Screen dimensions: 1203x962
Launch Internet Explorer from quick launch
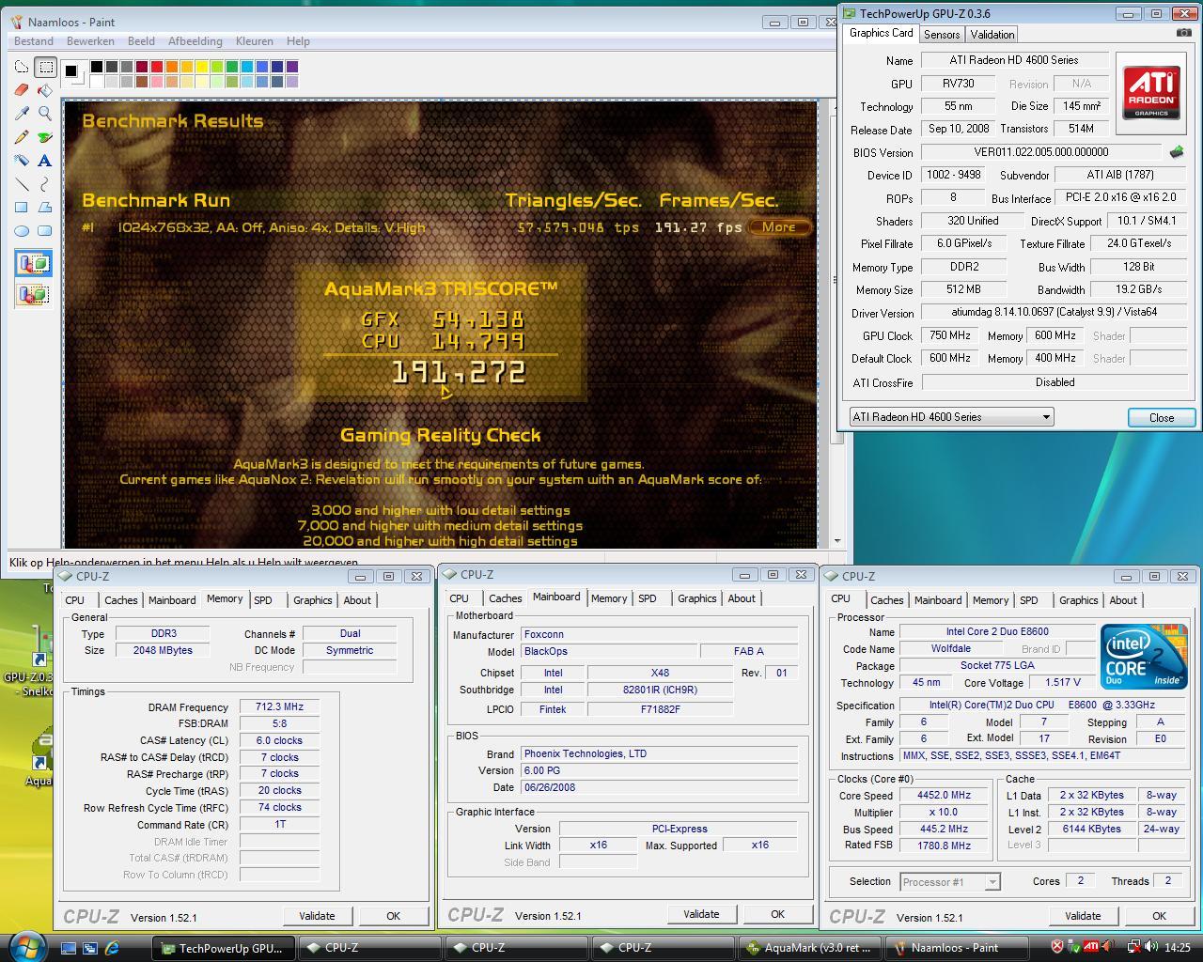[112, 948]
